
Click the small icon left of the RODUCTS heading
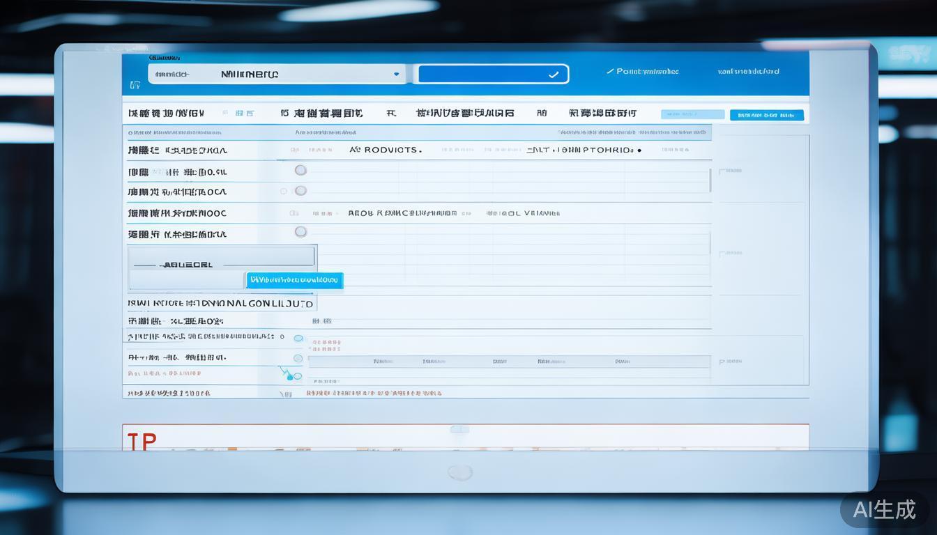coord(355,150)
